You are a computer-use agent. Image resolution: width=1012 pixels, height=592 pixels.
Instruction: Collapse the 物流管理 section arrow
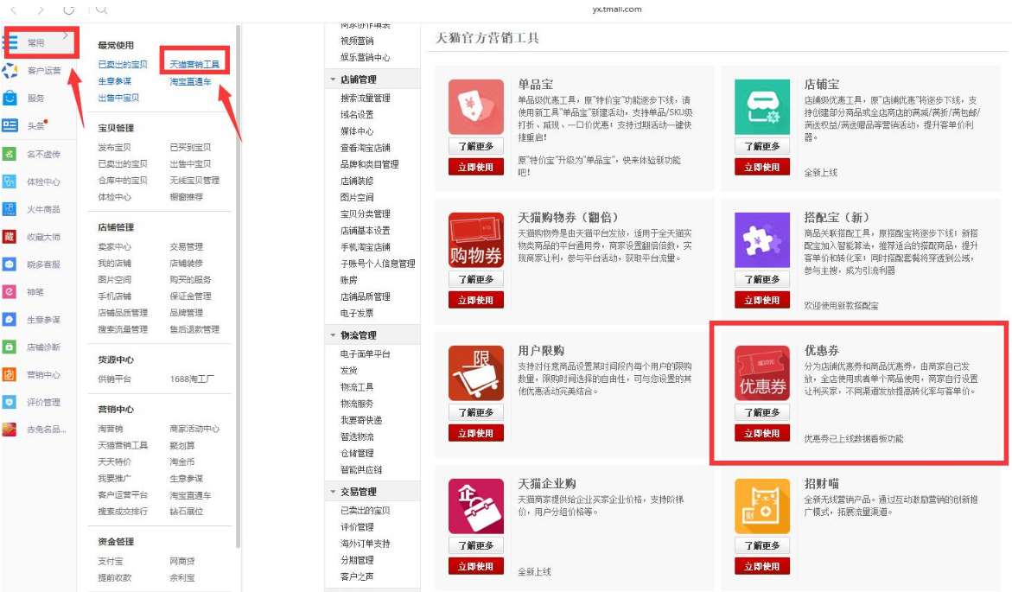pyautogui.click(x=333, y=335)
